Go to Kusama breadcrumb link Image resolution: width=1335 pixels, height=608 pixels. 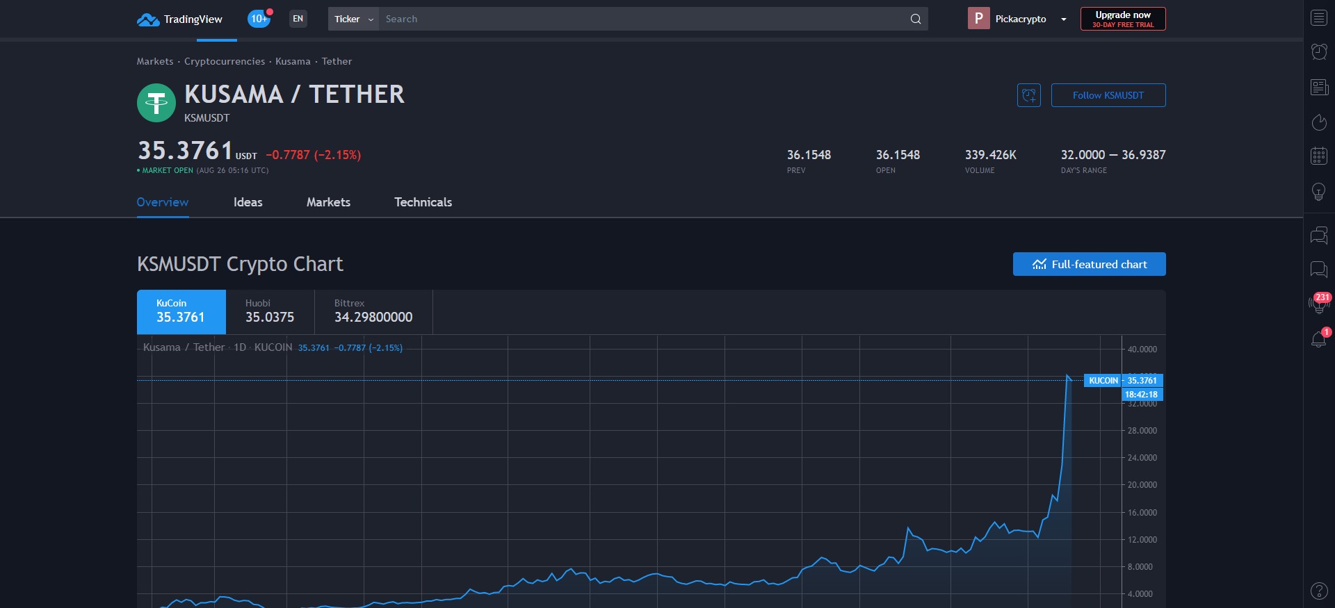[x=293, y=61]
